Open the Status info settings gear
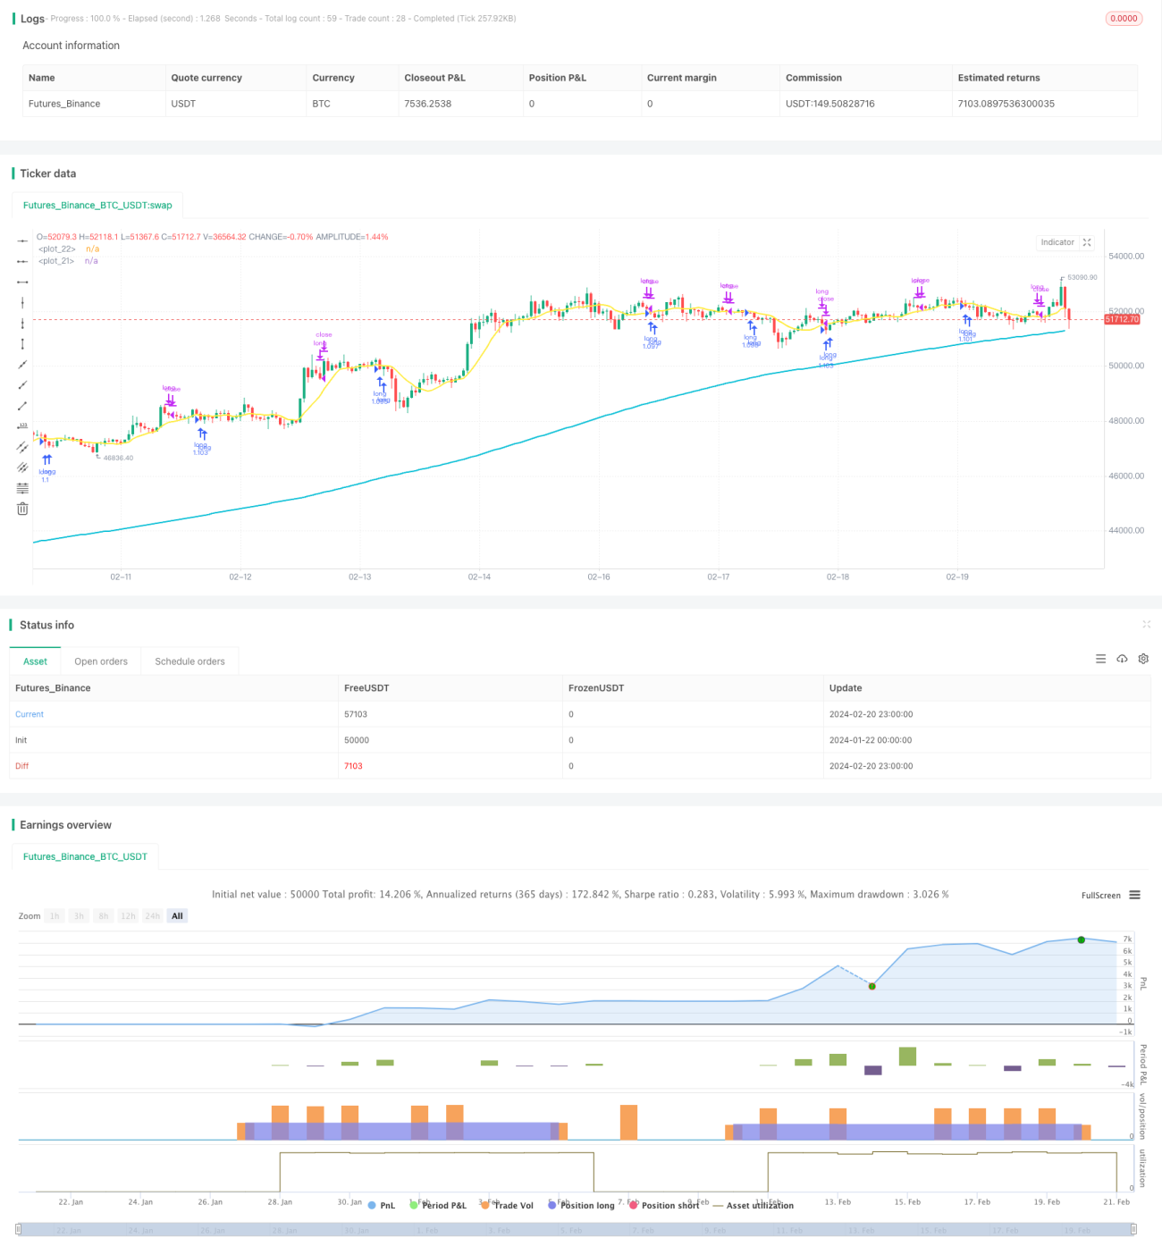1162x1255 pixels. [1143, 659]
